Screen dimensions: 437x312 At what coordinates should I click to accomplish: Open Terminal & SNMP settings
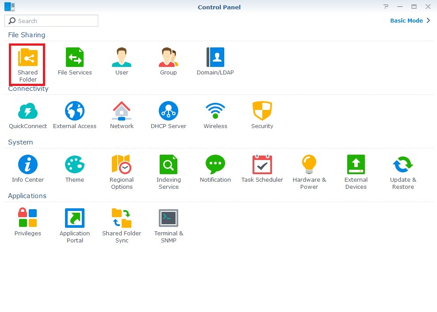(169, 219)
